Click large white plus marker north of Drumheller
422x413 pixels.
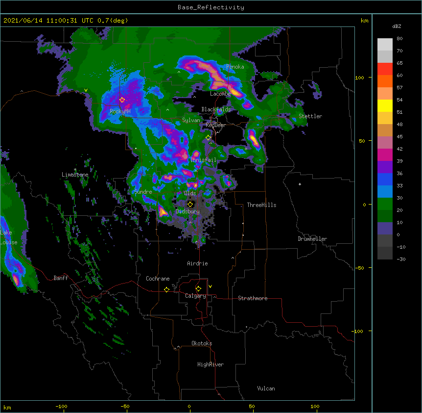click(300, 184)
